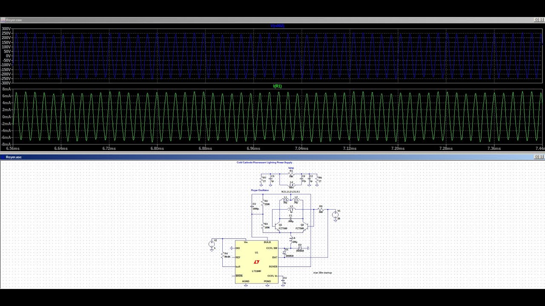Click the REF pin label

pyautogui.click(x=238, y=258)
